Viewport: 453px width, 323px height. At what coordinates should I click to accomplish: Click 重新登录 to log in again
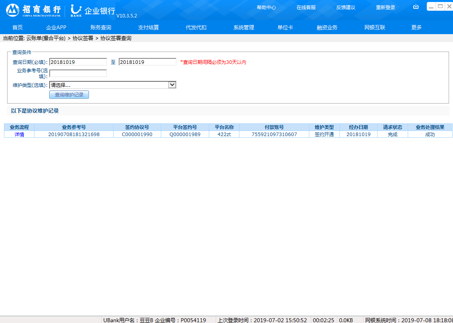coord(386,8)
